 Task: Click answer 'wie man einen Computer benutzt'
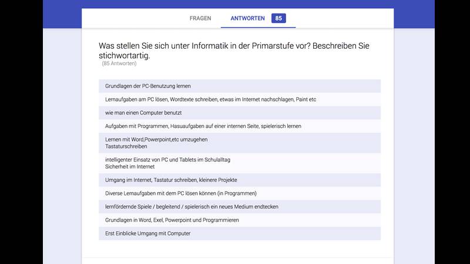point(240,113)
